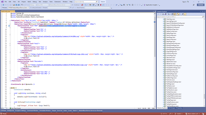Pause debugging with Break All icon

point(98,5)
